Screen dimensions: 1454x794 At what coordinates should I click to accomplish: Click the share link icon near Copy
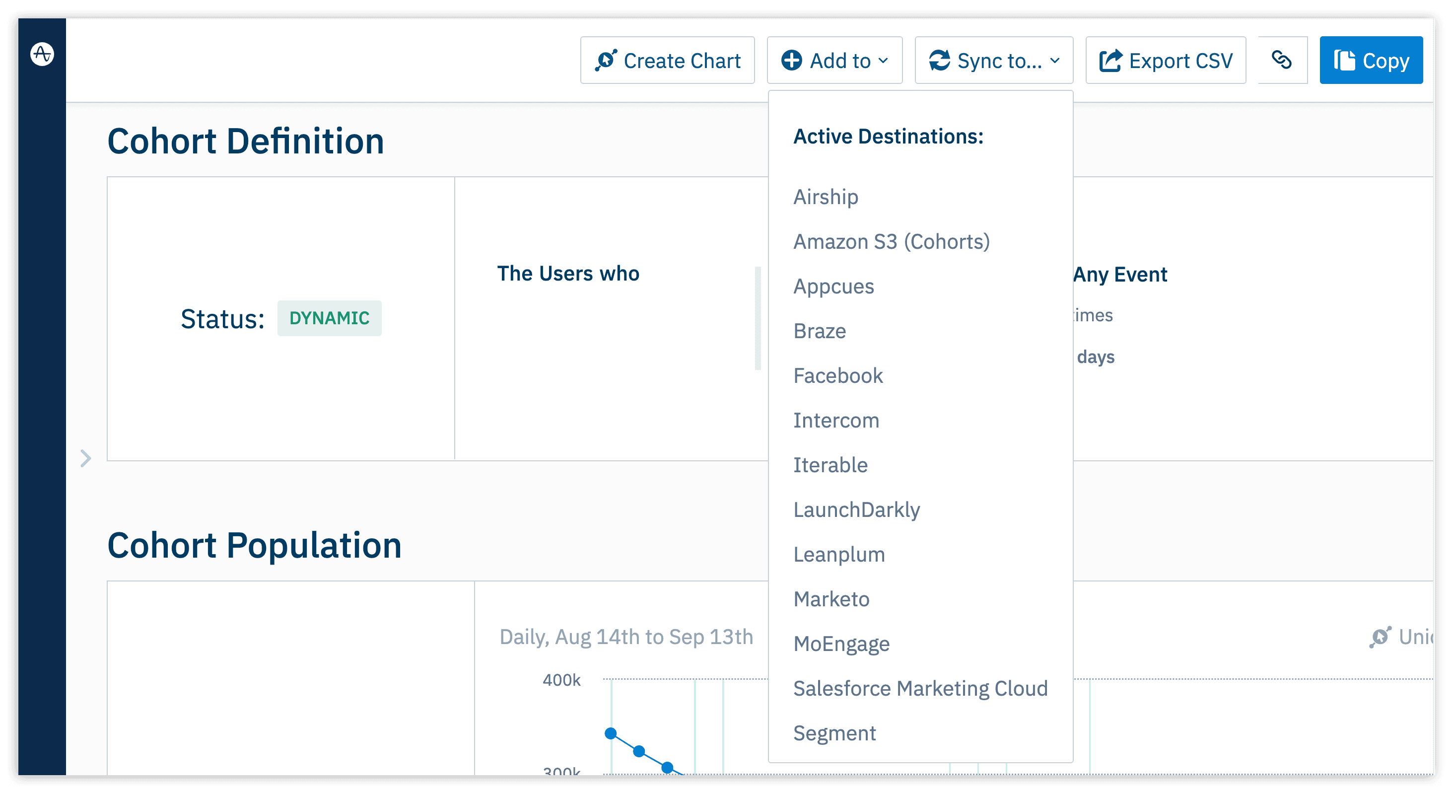point(1282,60)
